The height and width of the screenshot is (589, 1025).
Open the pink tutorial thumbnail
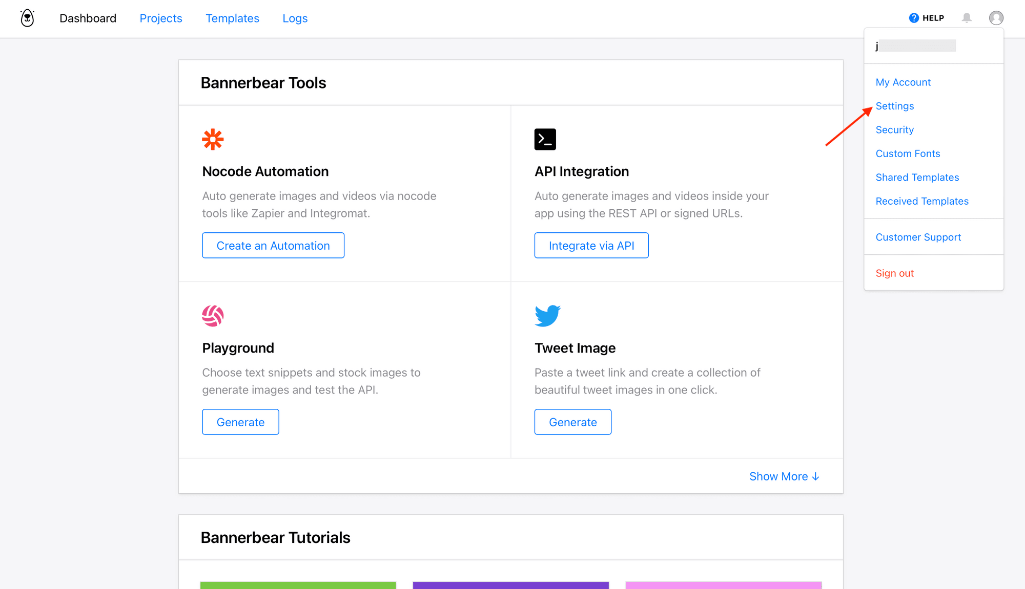point(724,585)
